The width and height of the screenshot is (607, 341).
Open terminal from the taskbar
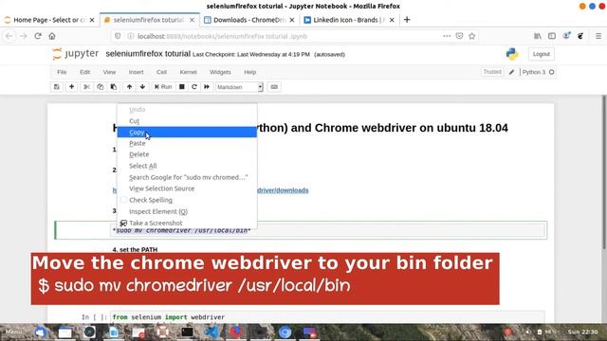[187, 332]
